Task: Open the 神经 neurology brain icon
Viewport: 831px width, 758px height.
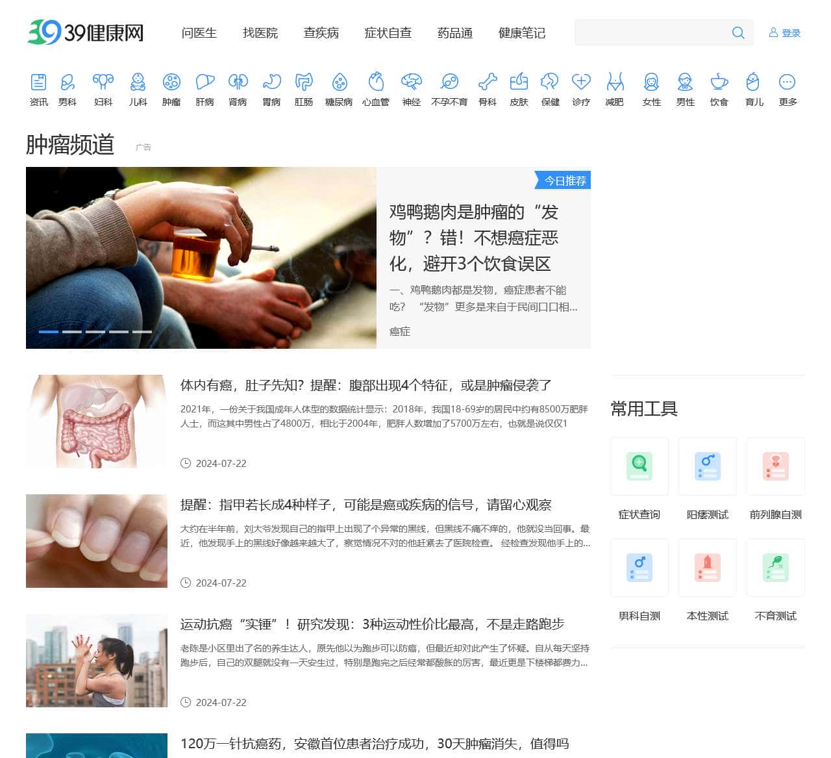Action: pyautogui.click(x=412, y=82)
